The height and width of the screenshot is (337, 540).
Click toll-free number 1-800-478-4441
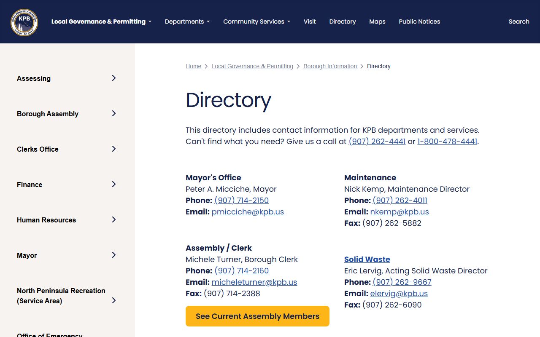tap(447, 142)
